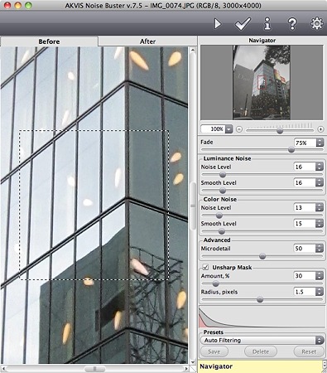Toggle the Unsharp Mask checkbox
This screenshot has width=327, height=373.
pos(205,267)
